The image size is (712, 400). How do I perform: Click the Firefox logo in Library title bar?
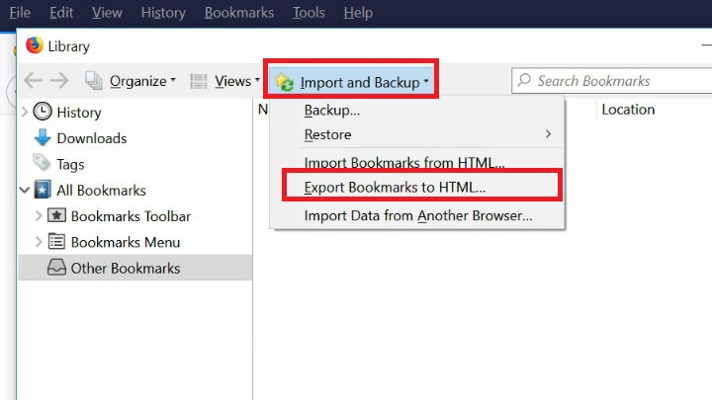34,45
